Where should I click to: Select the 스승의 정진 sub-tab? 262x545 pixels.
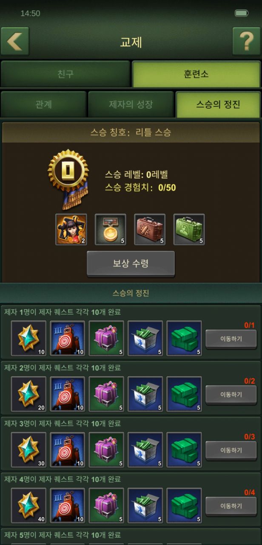coord(218,104)
